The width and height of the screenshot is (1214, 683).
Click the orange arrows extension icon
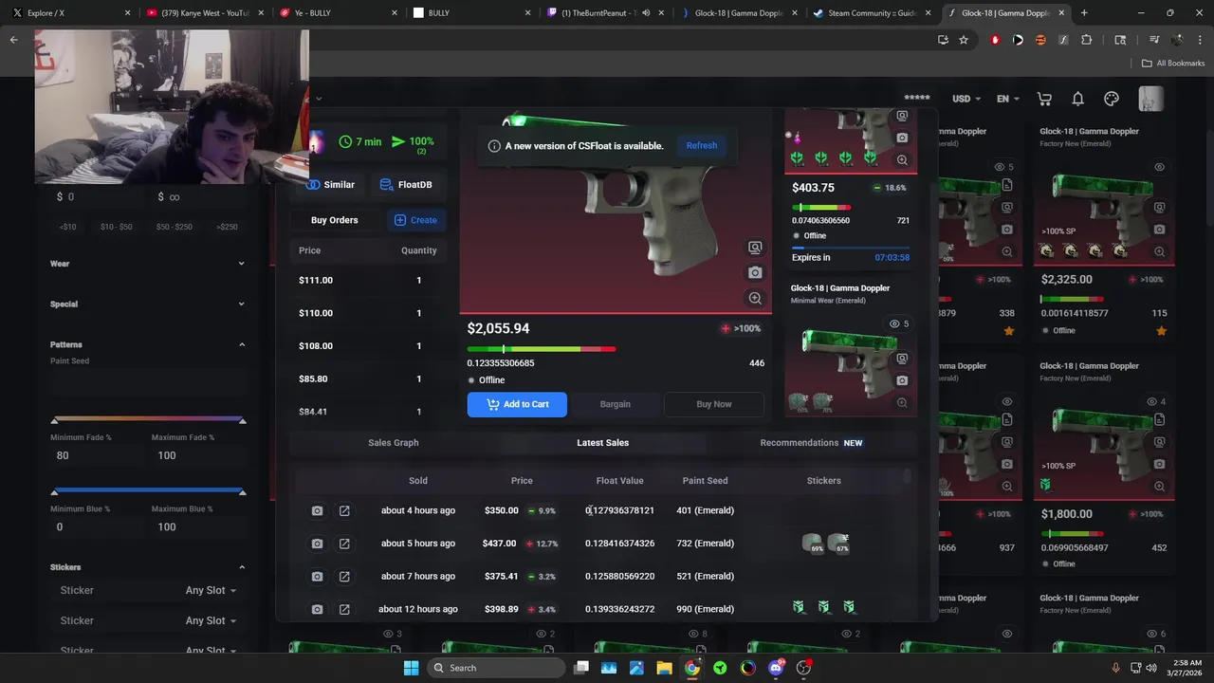[1040, 40]
